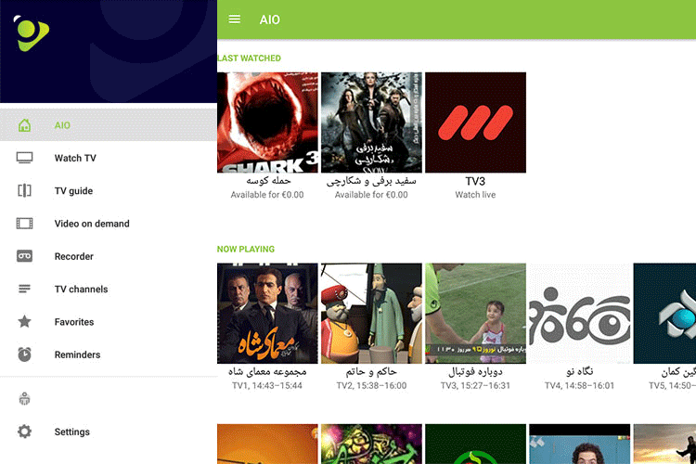Viewport: 696px width, 464px height.
Task: Click the Watch TV monitor icon
Action: 24,158
